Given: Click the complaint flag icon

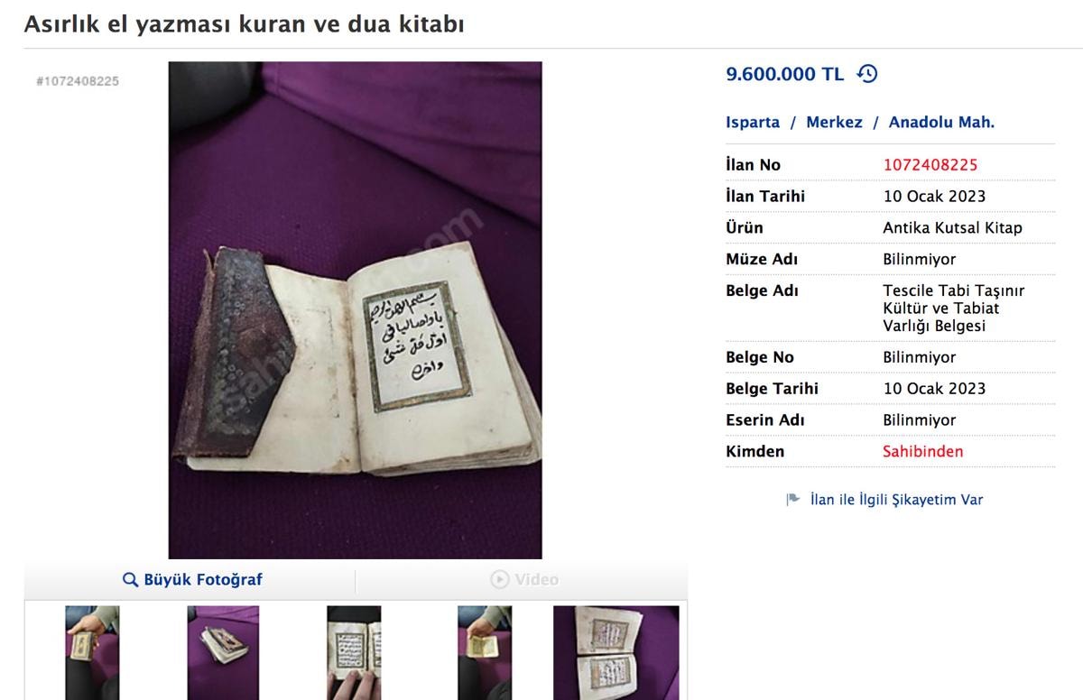Looking at the screenshot, I should 793,499.
